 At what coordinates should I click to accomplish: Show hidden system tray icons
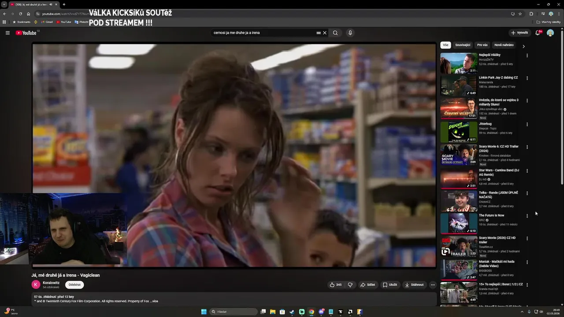(x=522, y=312)
